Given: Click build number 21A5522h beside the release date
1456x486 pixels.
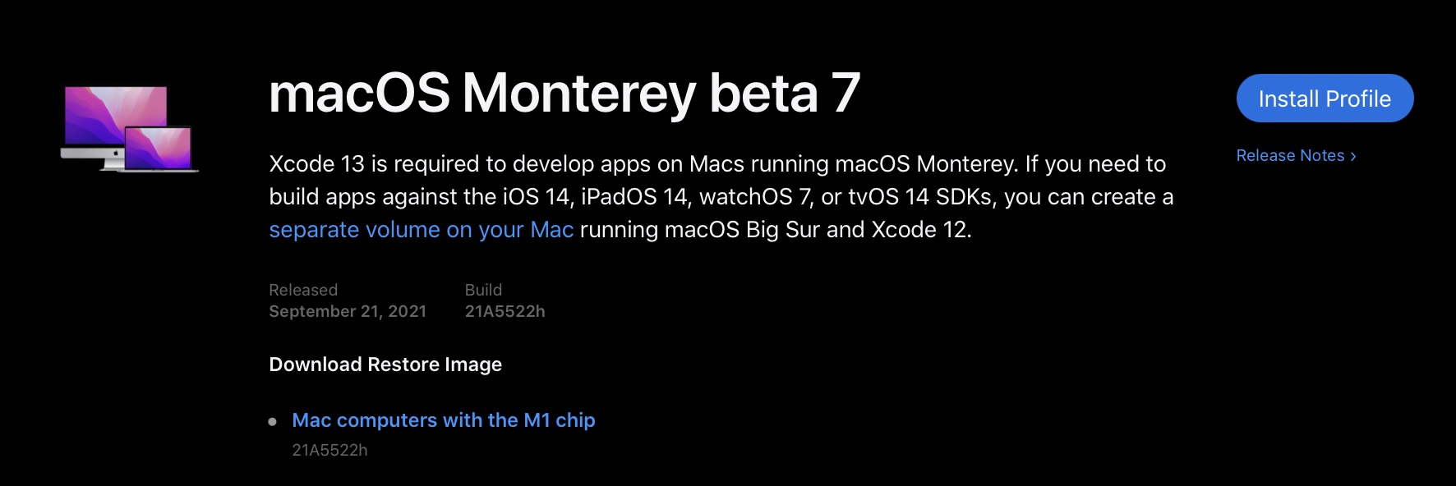Looking at the screenshot, I should pyautogui.click(x=505, y=311).
